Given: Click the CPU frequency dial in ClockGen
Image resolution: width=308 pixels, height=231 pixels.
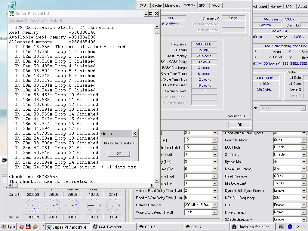Looking at the screenshot, I should 32,205.
